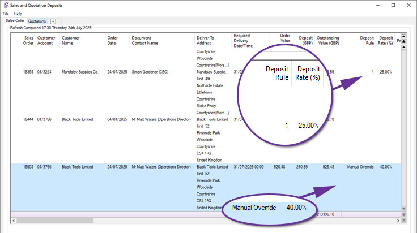Click the Deposit Rule column header
417x233 pixels.
point(367,40)
